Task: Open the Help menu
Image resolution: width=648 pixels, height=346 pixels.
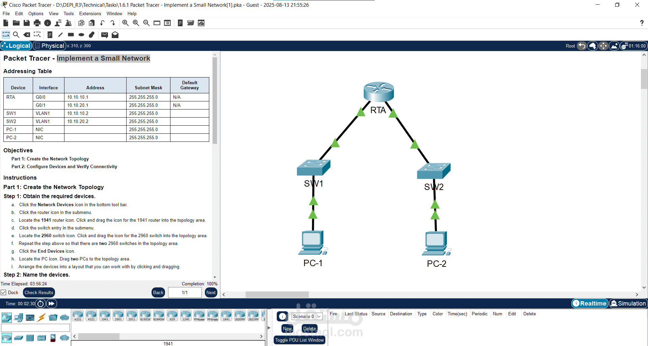Action: click(x=132, y=13)
